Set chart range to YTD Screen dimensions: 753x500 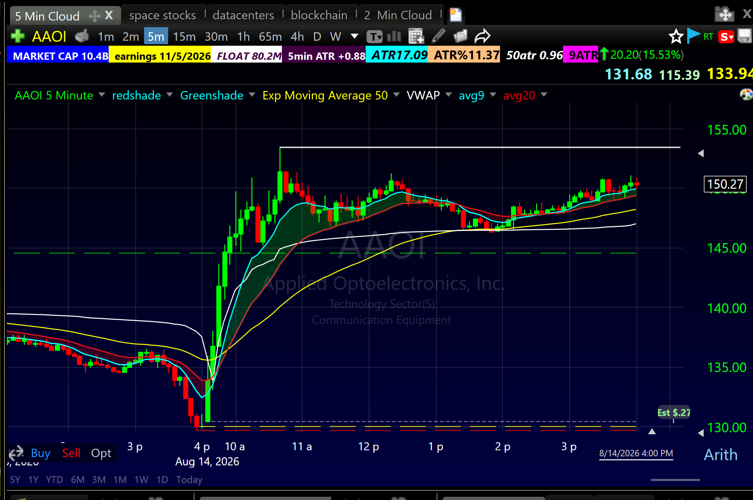coord(54,480)
